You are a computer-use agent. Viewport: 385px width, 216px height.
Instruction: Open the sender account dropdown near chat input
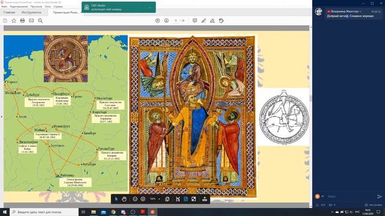tap(322, 196)
